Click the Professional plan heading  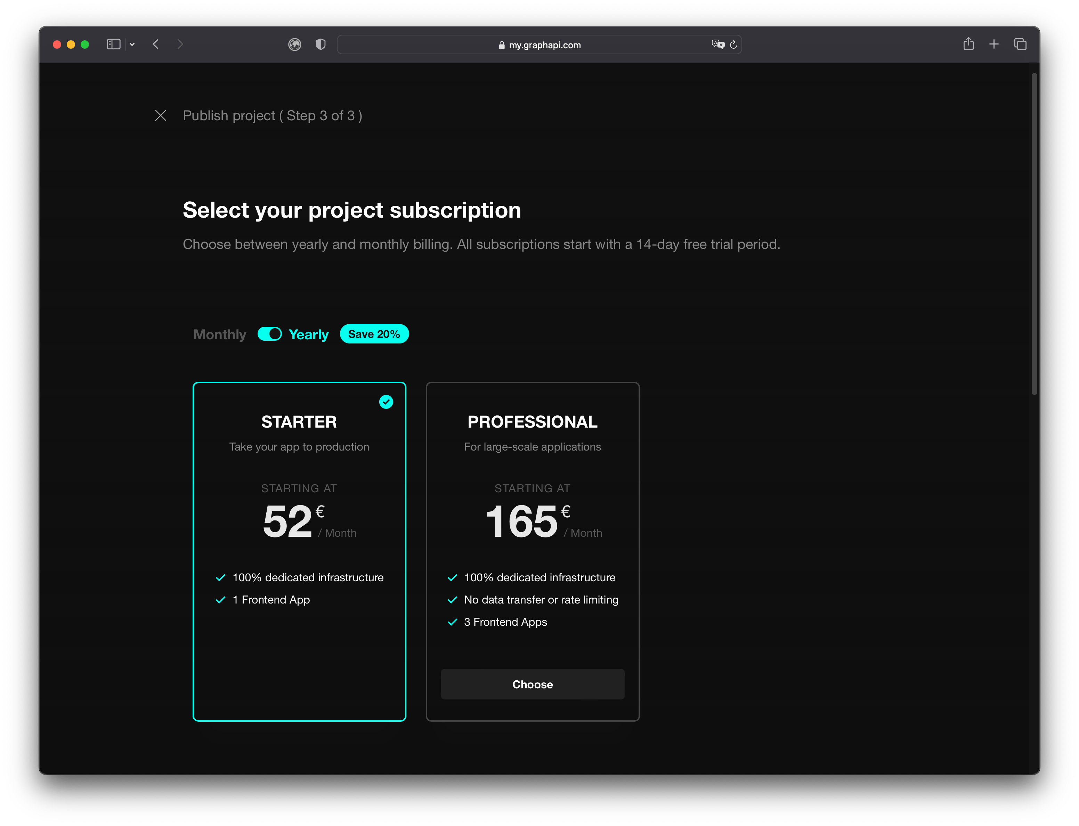coord(532,422)
